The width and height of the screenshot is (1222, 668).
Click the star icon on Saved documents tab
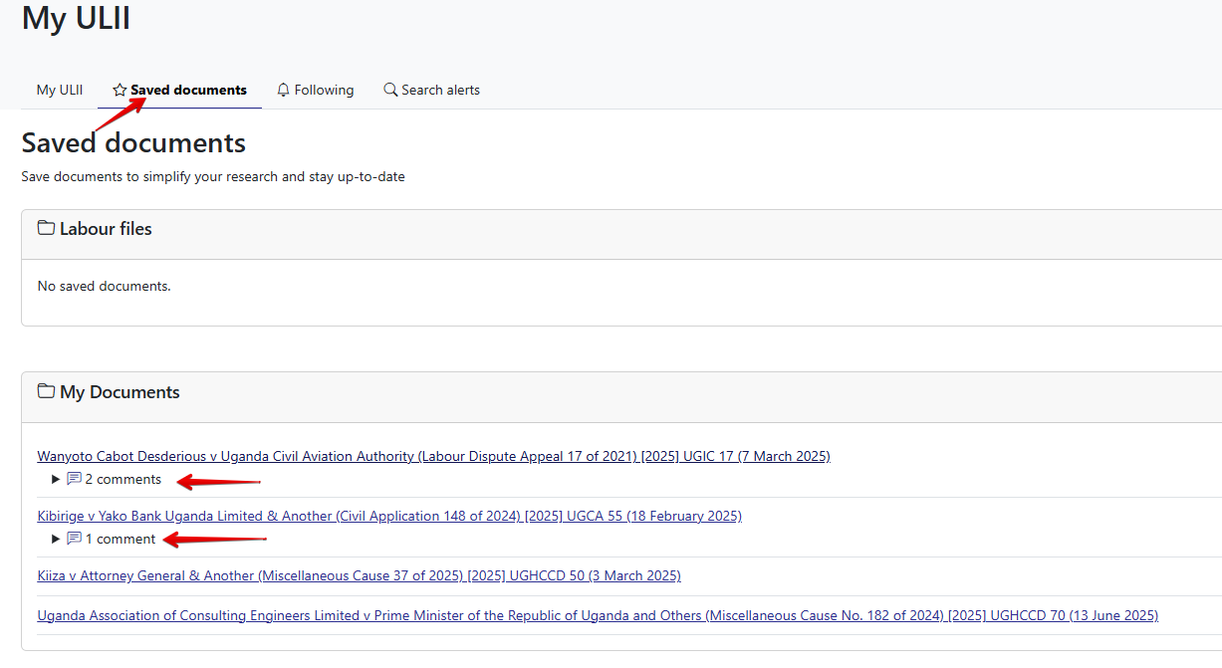120,91
